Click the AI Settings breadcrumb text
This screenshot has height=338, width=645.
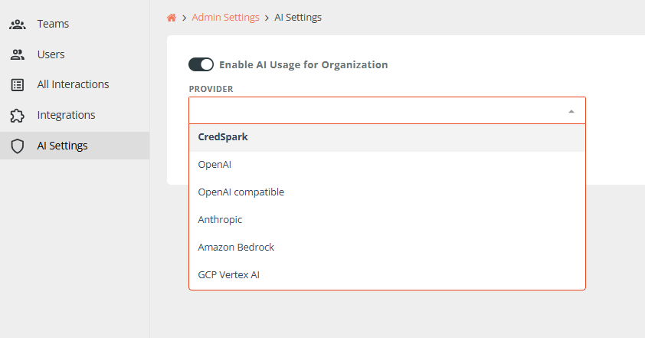298,18
